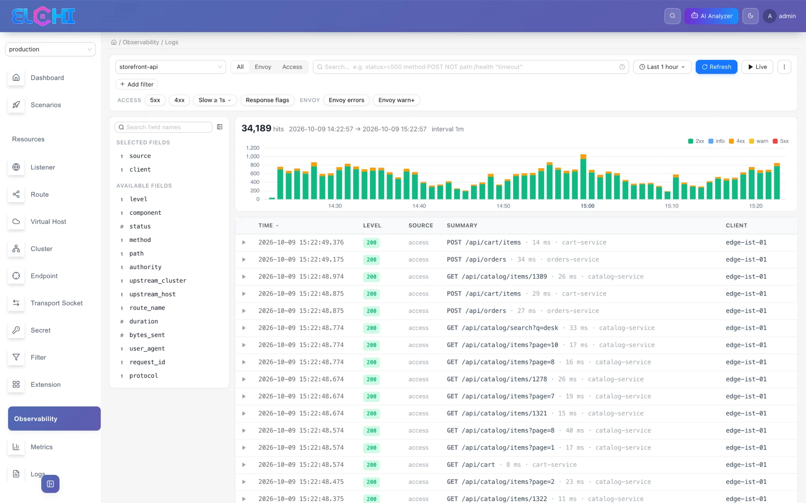Image resolution: width=806 pixels, height=503 pixels.
Task: Open the AI Analyzer
Action: (x=712, y=16)
